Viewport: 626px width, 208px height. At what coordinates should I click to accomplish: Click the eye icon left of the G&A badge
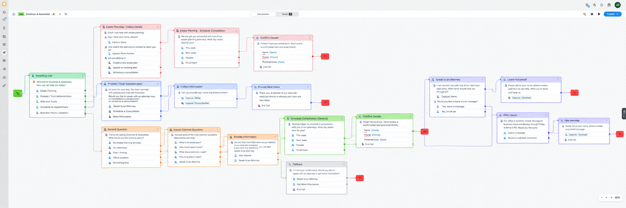tap(14, 14)
